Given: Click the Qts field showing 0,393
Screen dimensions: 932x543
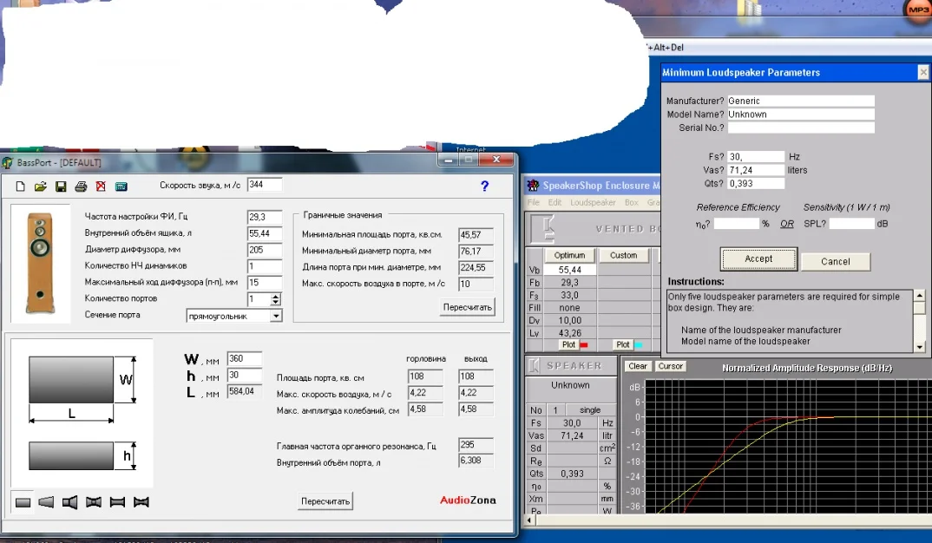Looking at the screenshot, I should point(756,184).
